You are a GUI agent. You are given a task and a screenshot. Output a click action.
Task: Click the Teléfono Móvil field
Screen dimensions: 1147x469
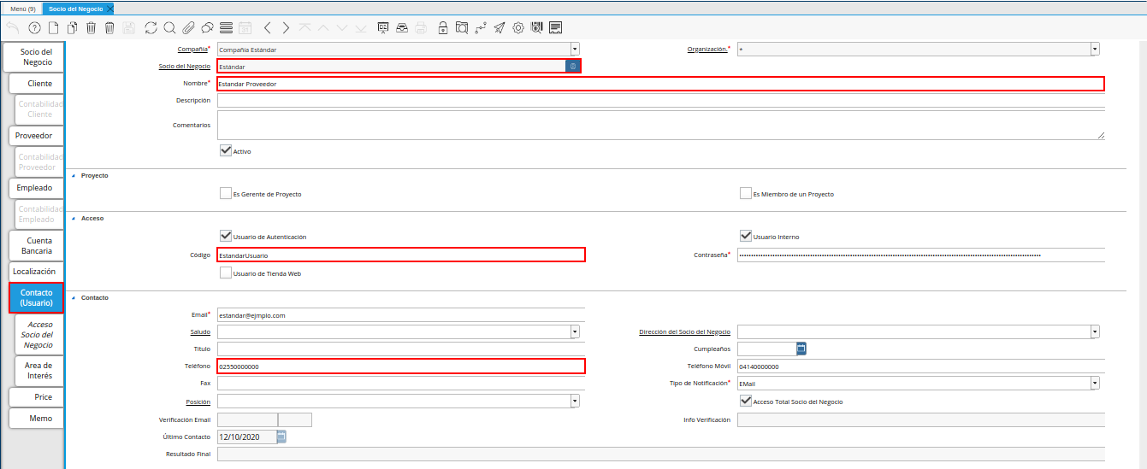(x=921, y=366)
